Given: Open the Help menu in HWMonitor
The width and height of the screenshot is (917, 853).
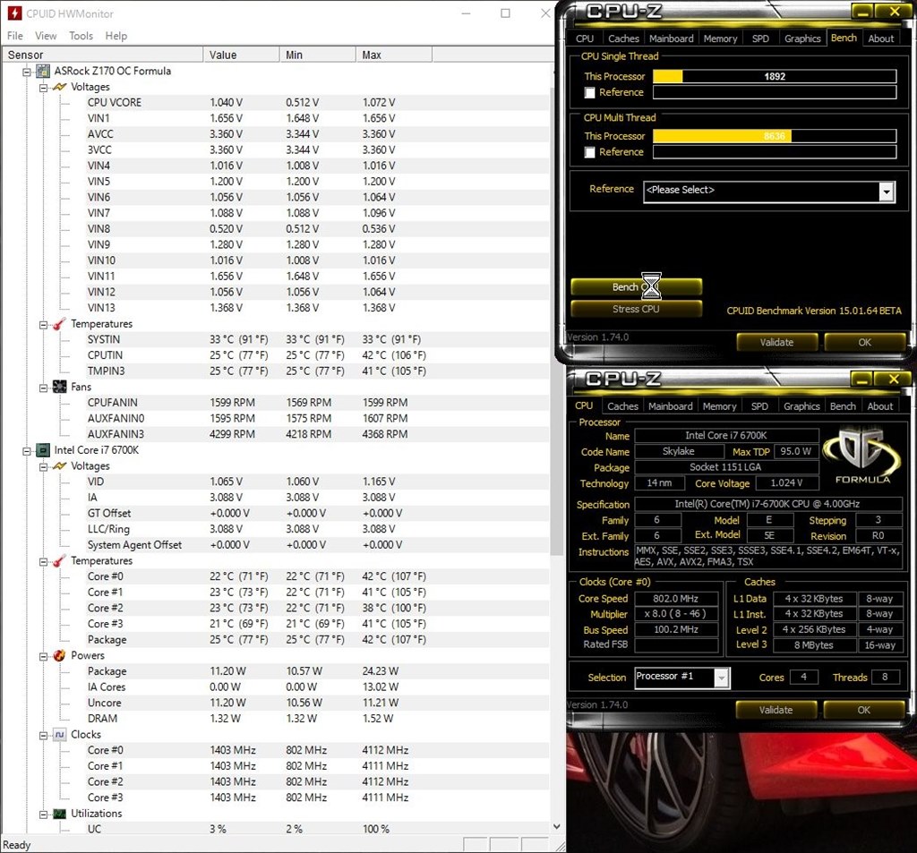Looking at the screenshot, I should tap(116, 36).
